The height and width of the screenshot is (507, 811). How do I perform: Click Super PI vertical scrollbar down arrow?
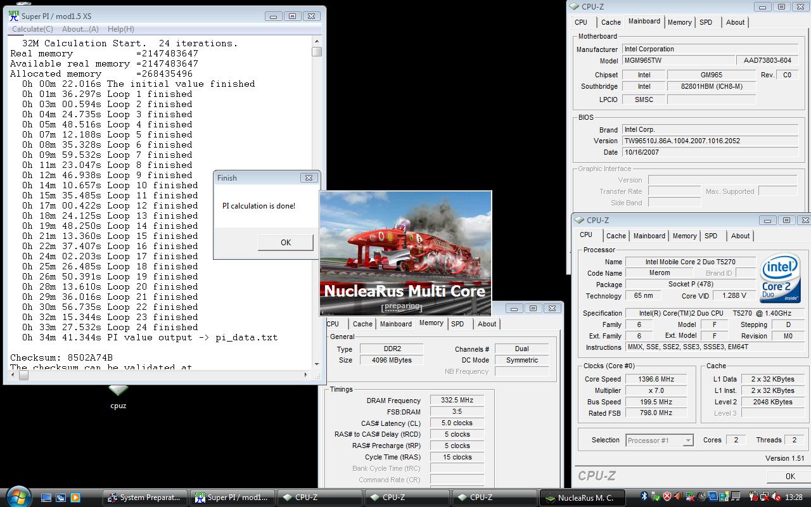coord(317,364)
